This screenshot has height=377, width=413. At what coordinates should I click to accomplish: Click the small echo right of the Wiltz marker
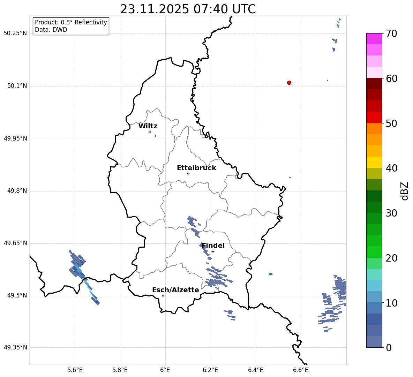[x=156, y=136]
